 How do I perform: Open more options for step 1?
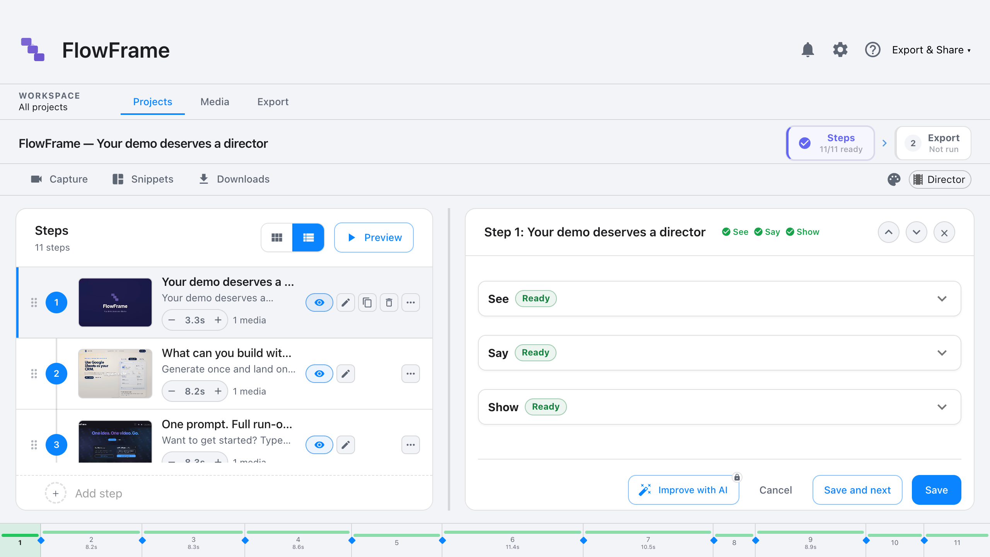[411, 302]
